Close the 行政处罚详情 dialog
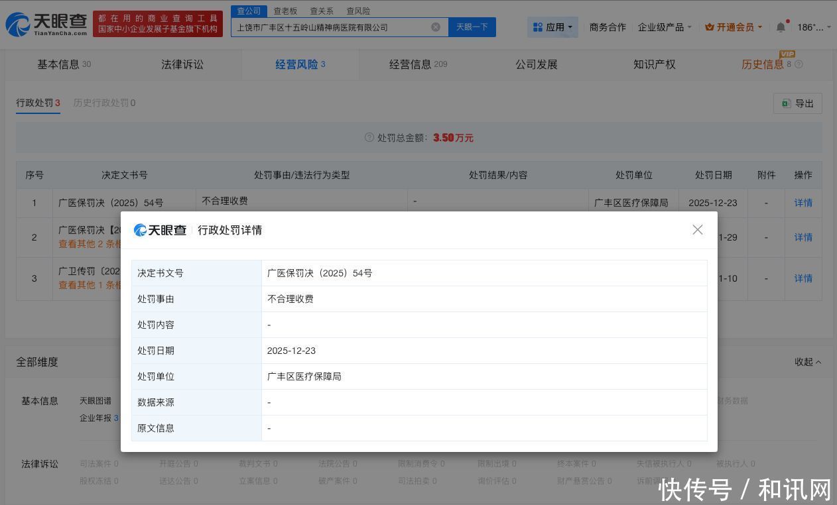Image resolution: width=837 pixels, height=505 pixels. click(698, 229)
